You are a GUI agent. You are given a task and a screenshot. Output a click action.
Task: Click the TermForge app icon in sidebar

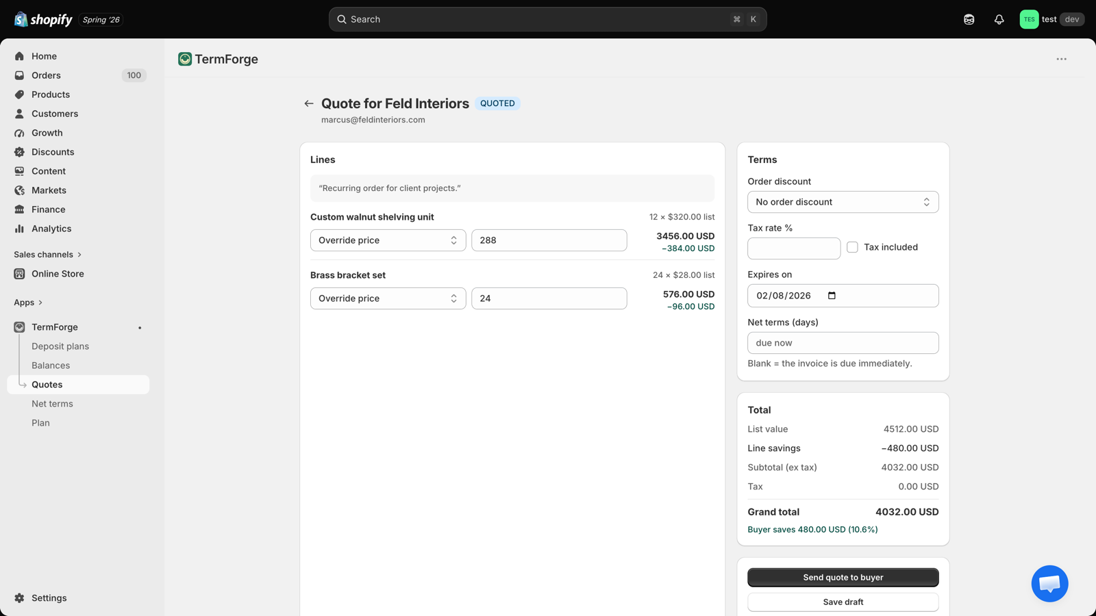[x=19, y=327]
